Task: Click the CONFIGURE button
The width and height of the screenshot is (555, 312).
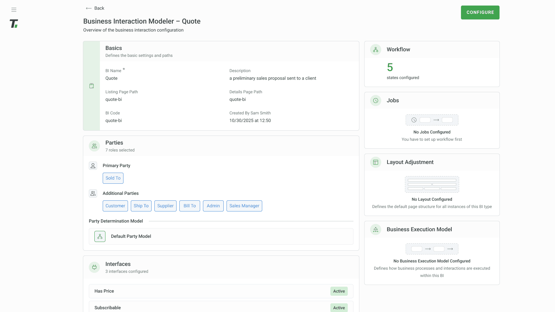Action: coord(480,12)
